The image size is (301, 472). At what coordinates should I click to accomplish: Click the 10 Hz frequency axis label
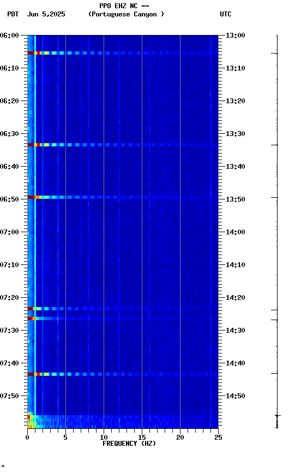[104, 438]
